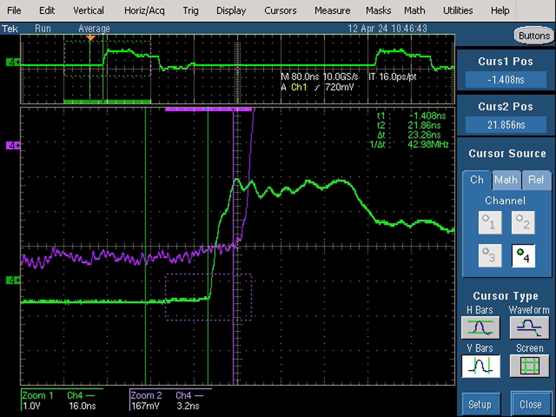The height and width of the screenshot is (417, 556).
Task: Open the Horiz/Acq menu
Action: [x=144, y=10]
